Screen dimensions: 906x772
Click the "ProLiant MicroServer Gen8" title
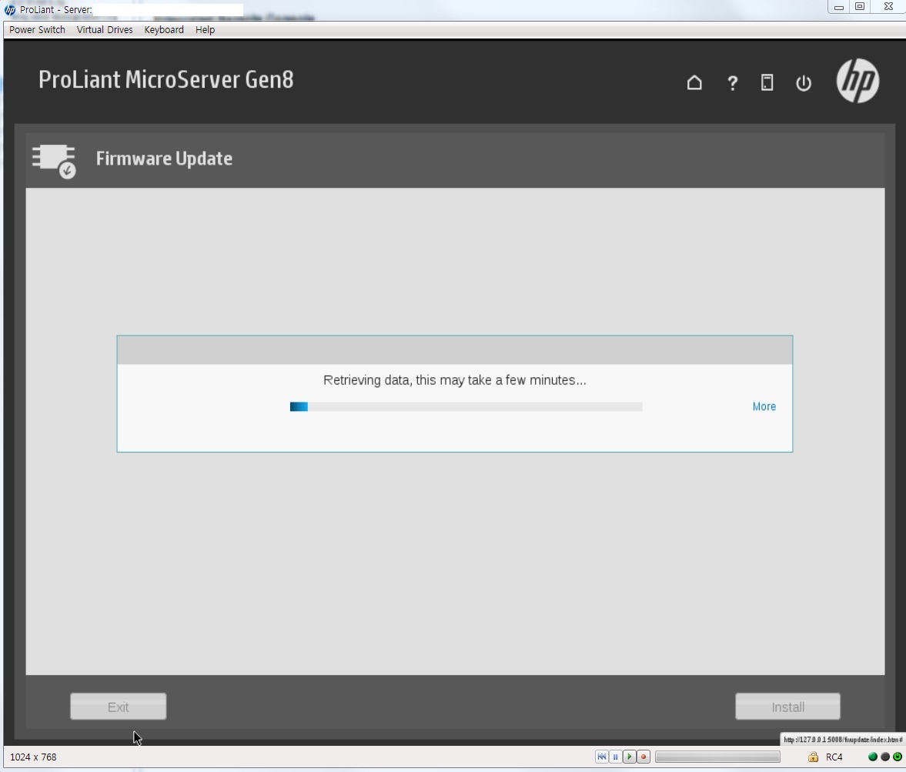tap(165, 80)
